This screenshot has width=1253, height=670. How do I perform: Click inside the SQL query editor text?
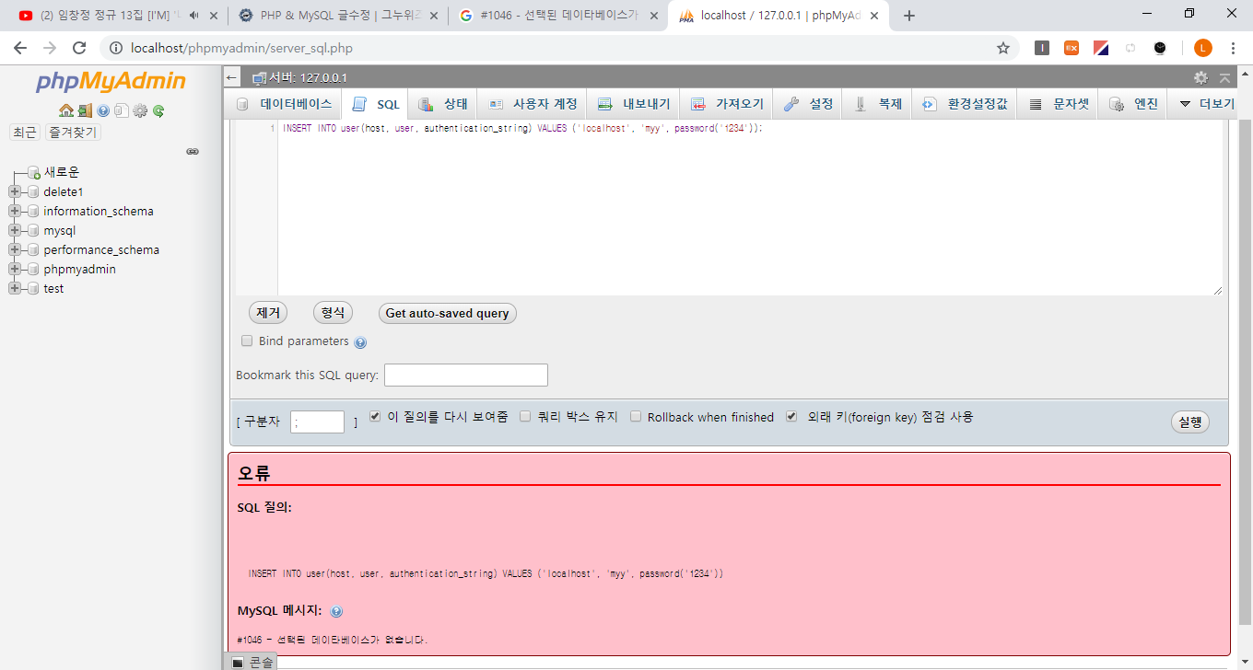(x=522, y=129)
